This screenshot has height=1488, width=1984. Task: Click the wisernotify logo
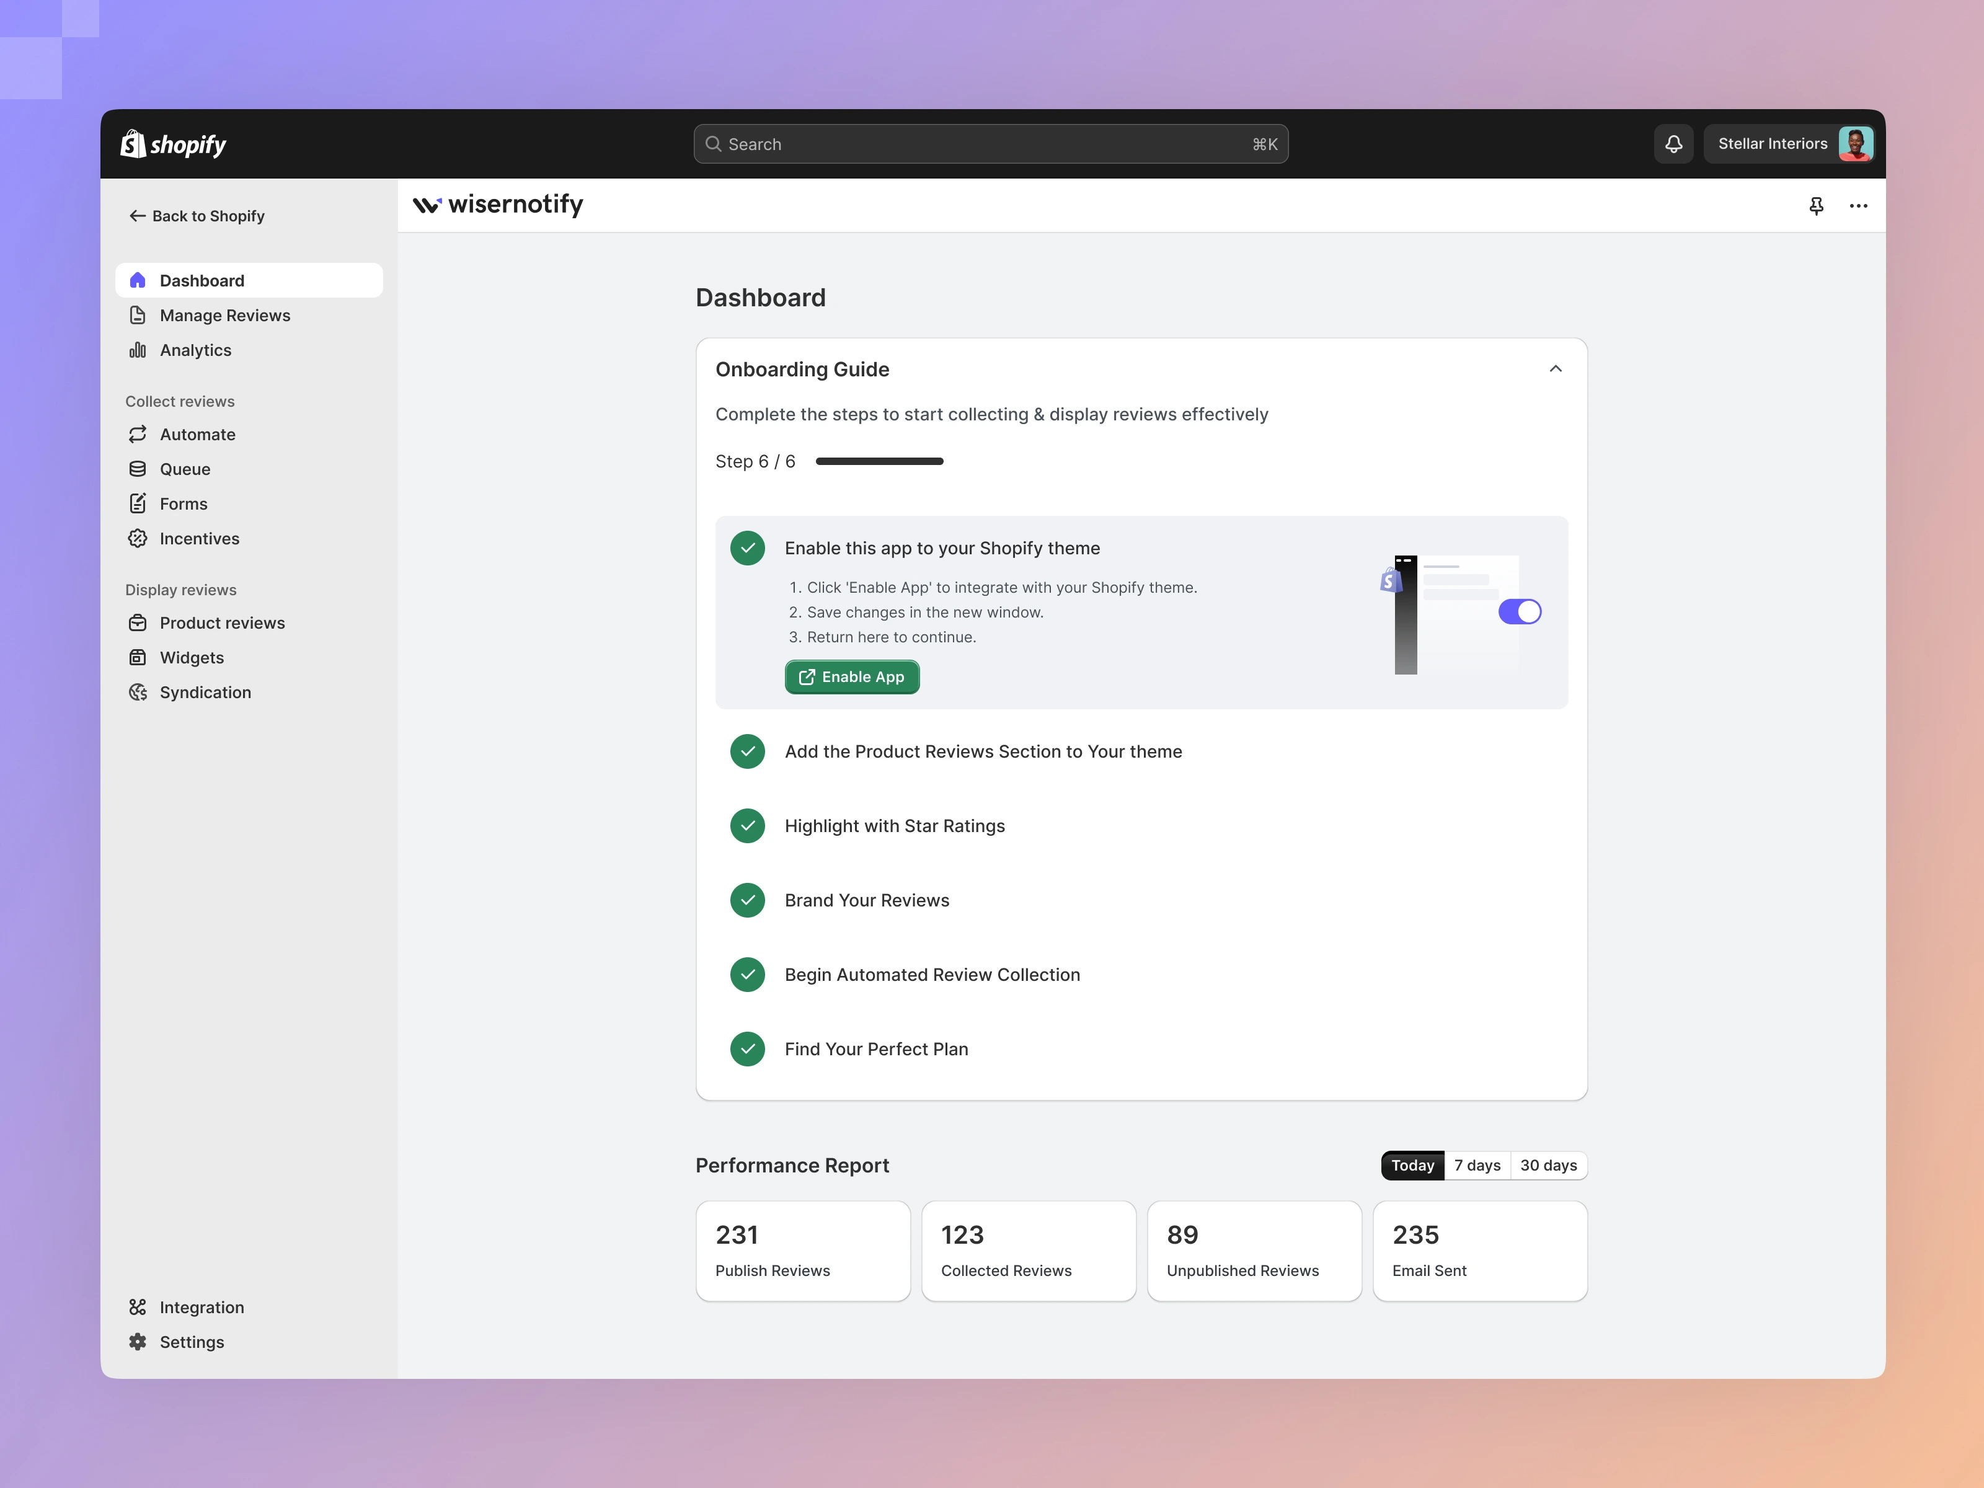tap(498, 205)
